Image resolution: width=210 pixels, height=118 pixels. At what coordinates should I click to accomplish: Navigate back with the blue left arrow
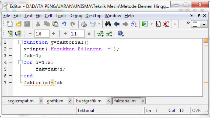(x=117, y=24)
